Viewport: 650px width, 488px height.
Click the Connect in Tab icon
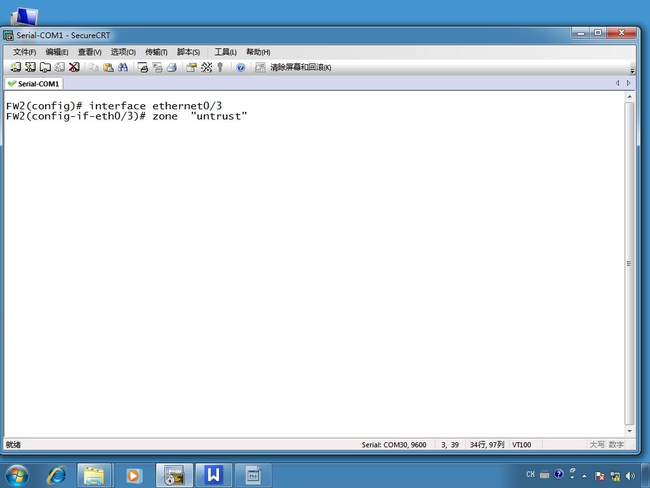45,67
